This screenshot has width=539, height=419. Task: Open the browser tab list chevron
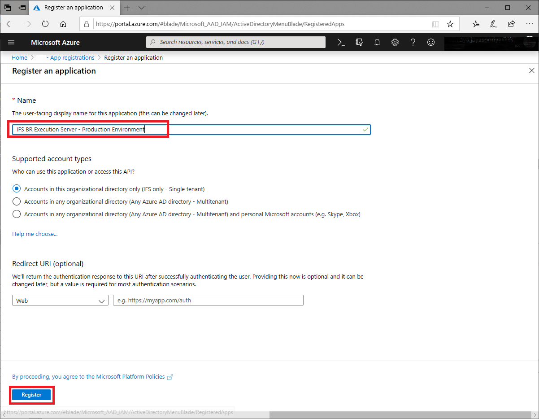141,8
